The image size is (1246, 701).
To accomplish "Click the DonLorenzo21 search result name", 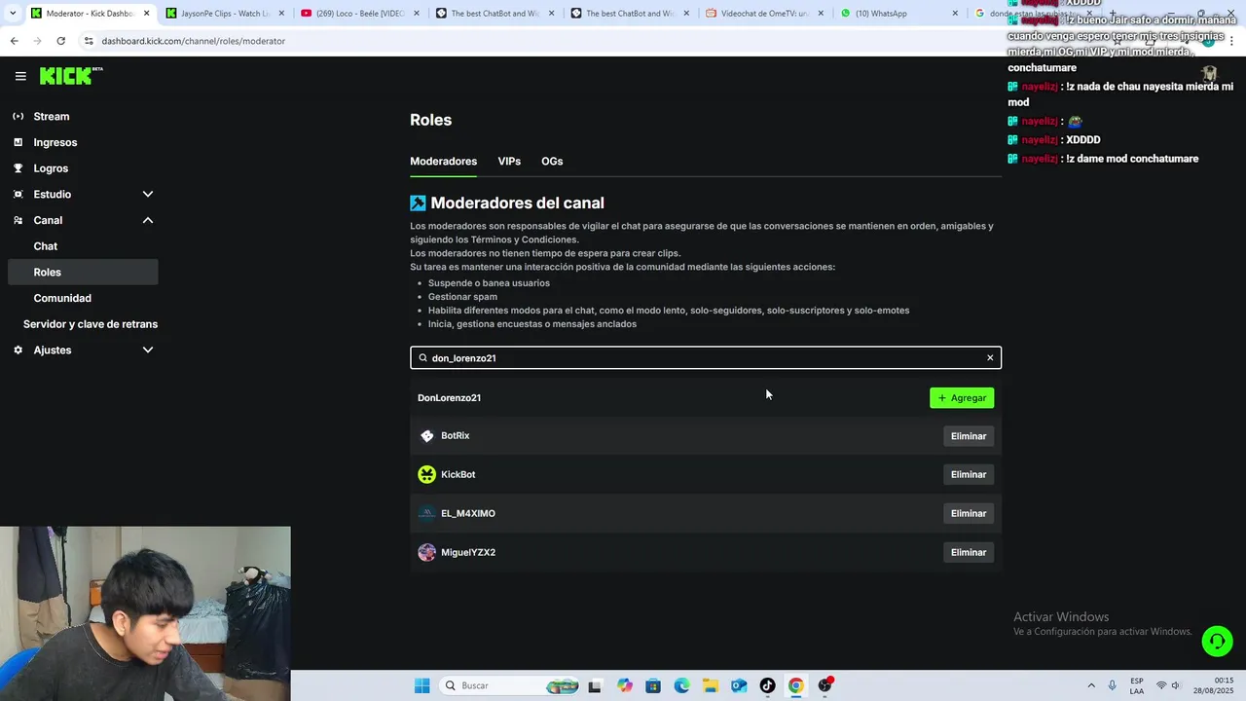I will coord(449,397).
